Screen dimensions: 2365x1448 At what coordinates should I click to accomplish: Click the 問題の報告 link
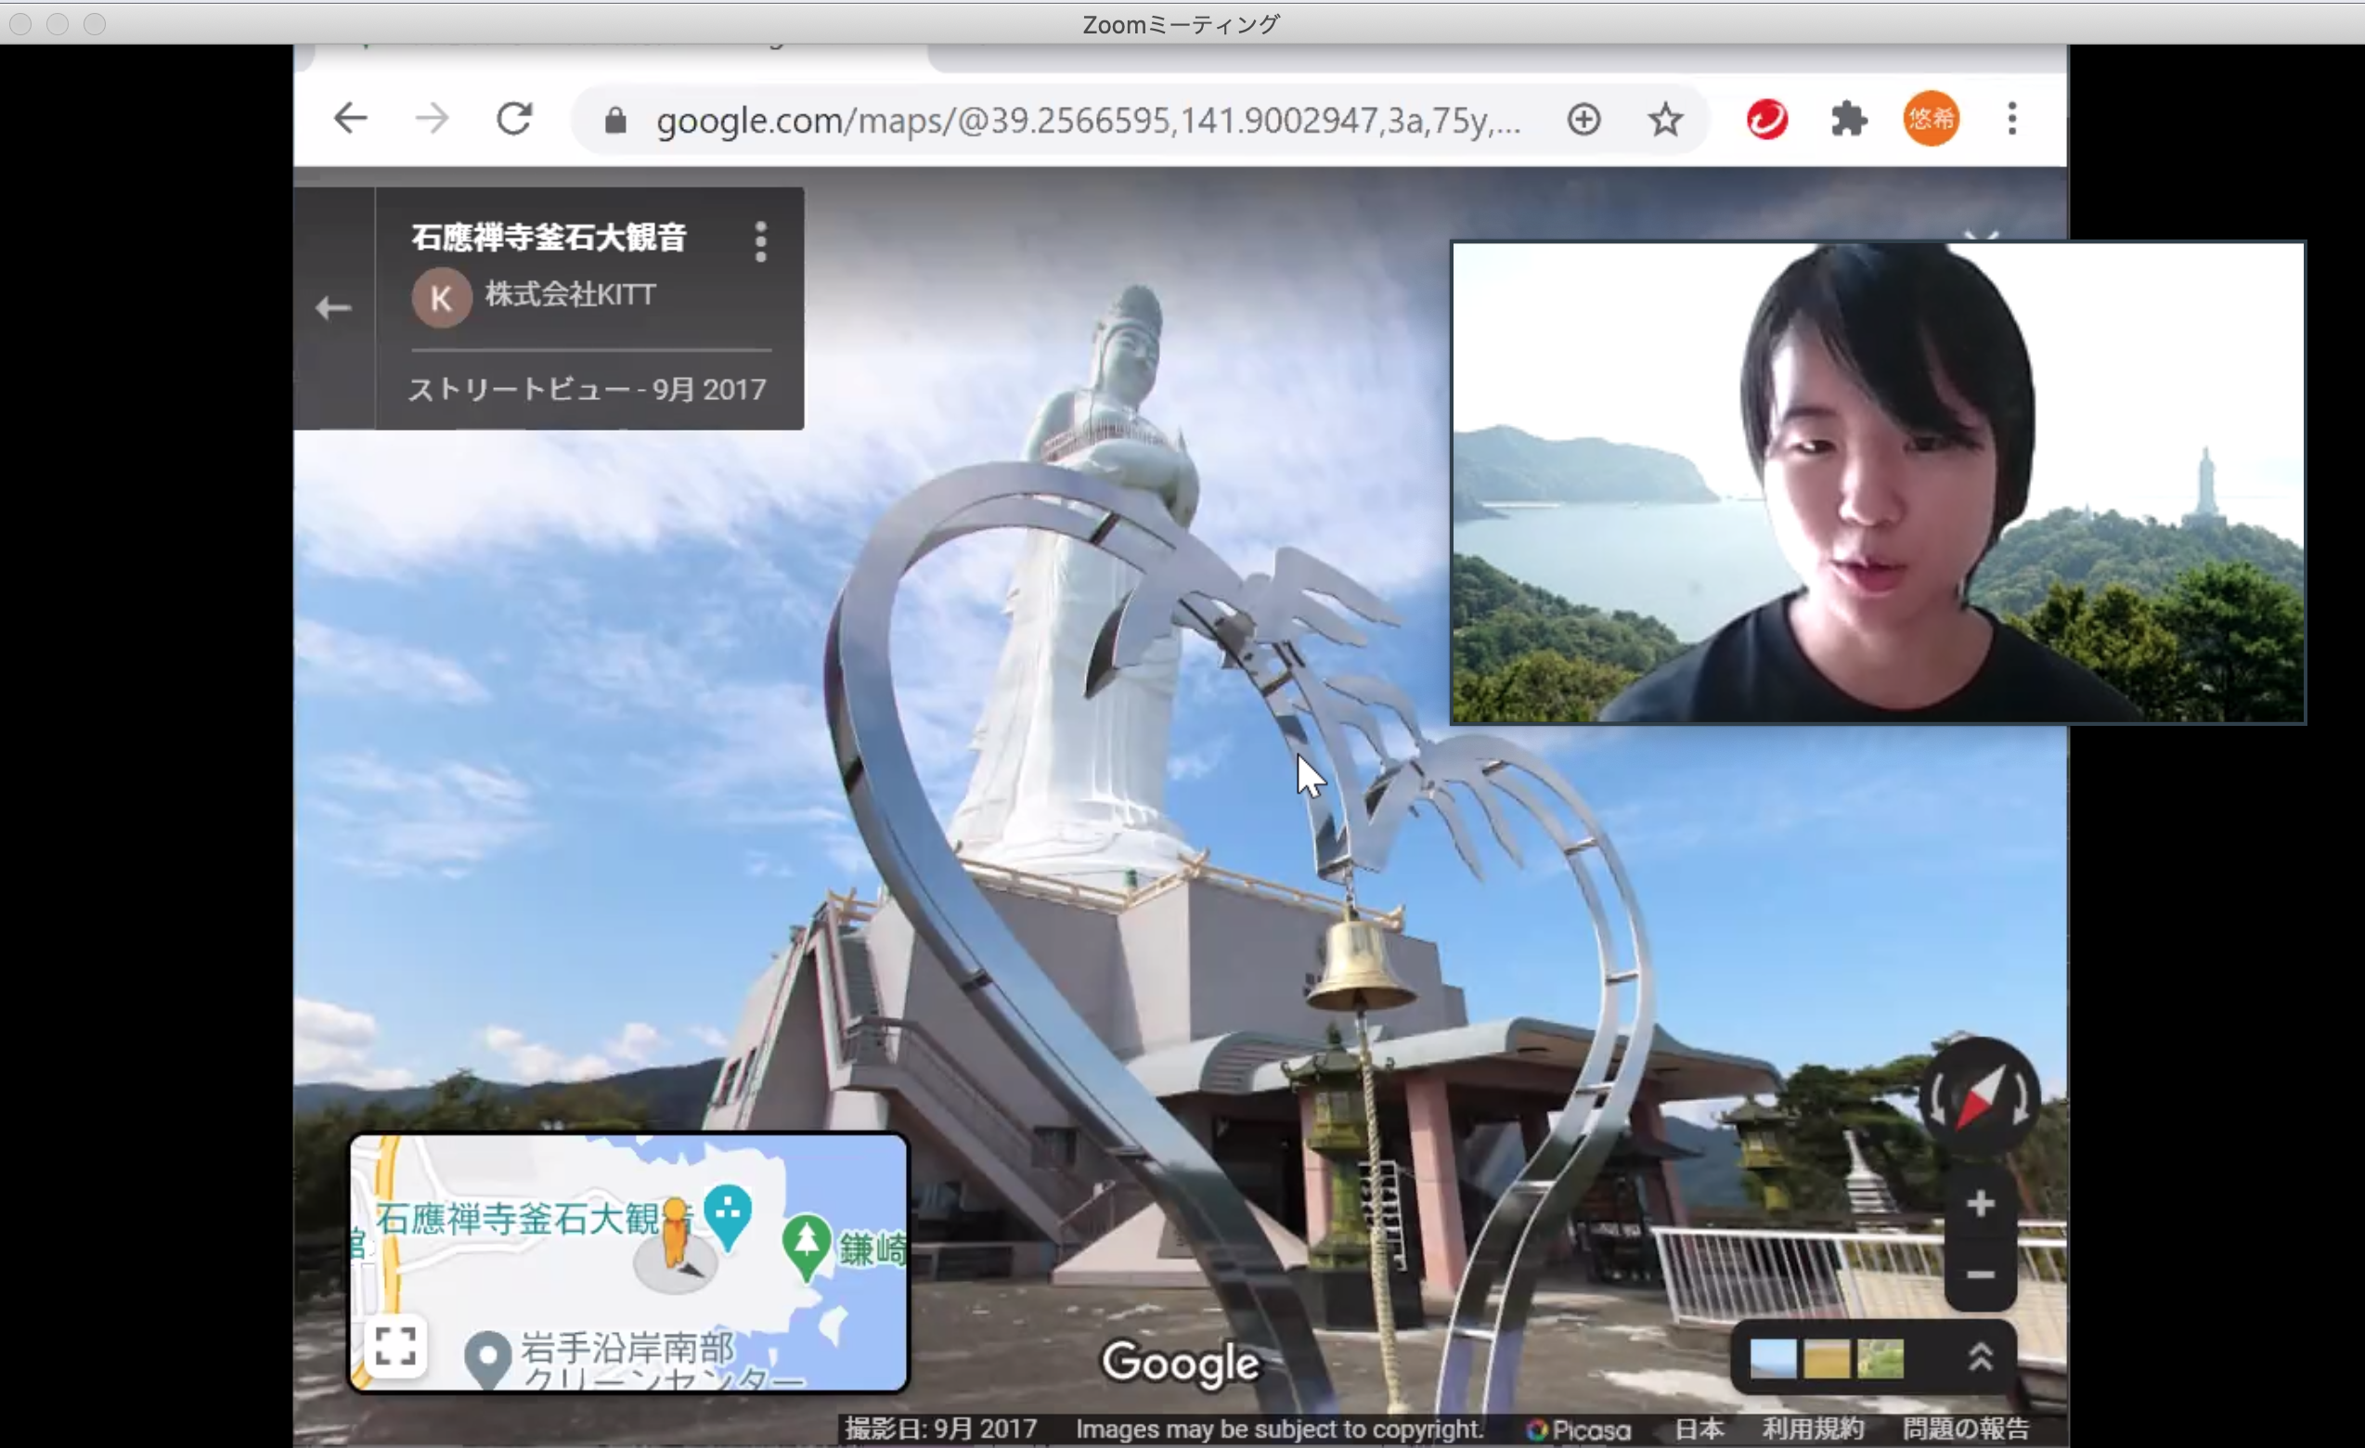coord(1966,1429)
